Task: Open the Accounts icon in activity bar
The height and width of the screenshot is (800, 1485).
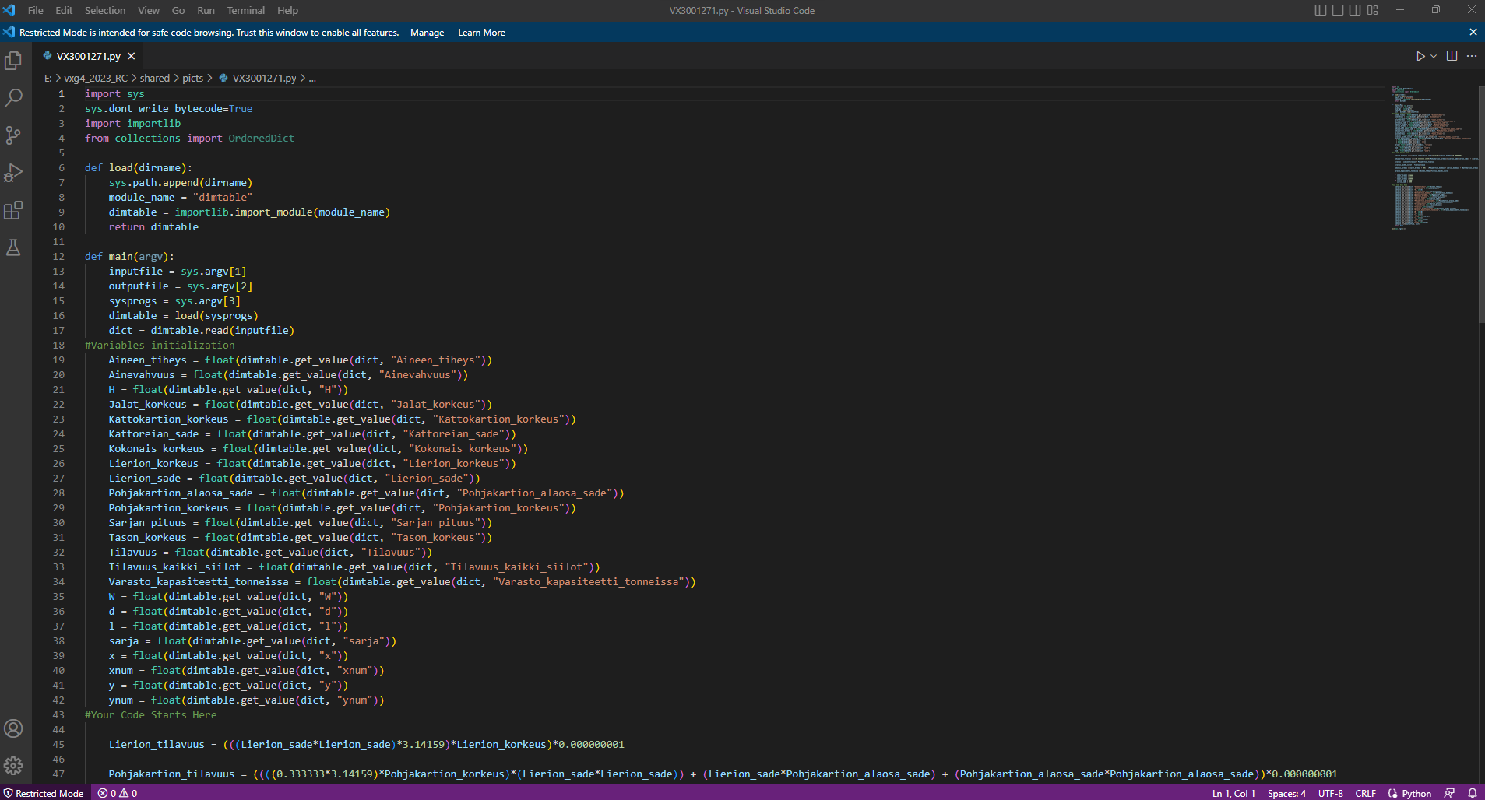Action: coord(13,728)
